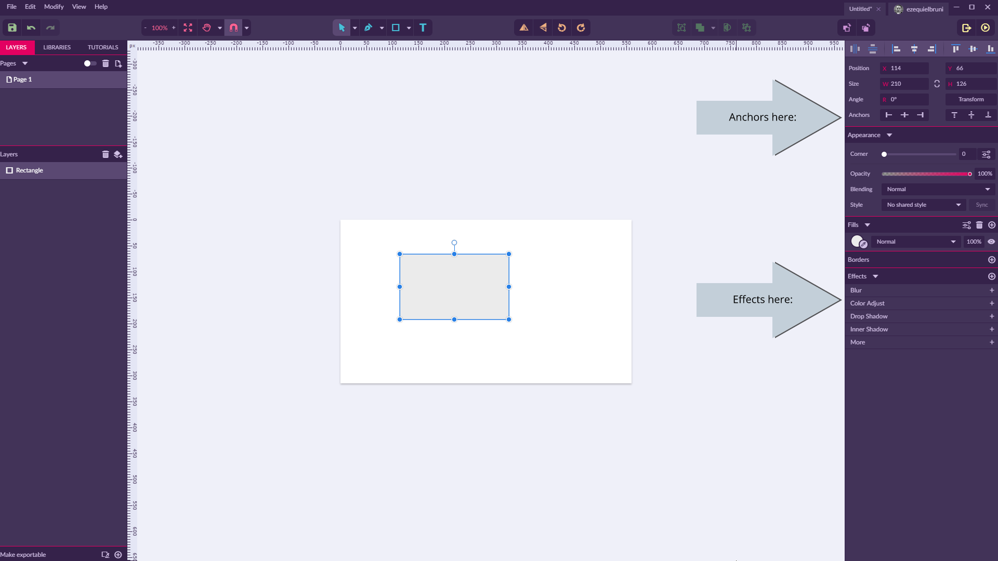The height and width of the screenshot is (561, 998).
Task: Click the Corner radius slider handle
Action: 884,155
